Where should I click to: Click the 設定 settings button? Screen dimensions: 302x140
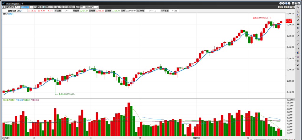[280, 7]
